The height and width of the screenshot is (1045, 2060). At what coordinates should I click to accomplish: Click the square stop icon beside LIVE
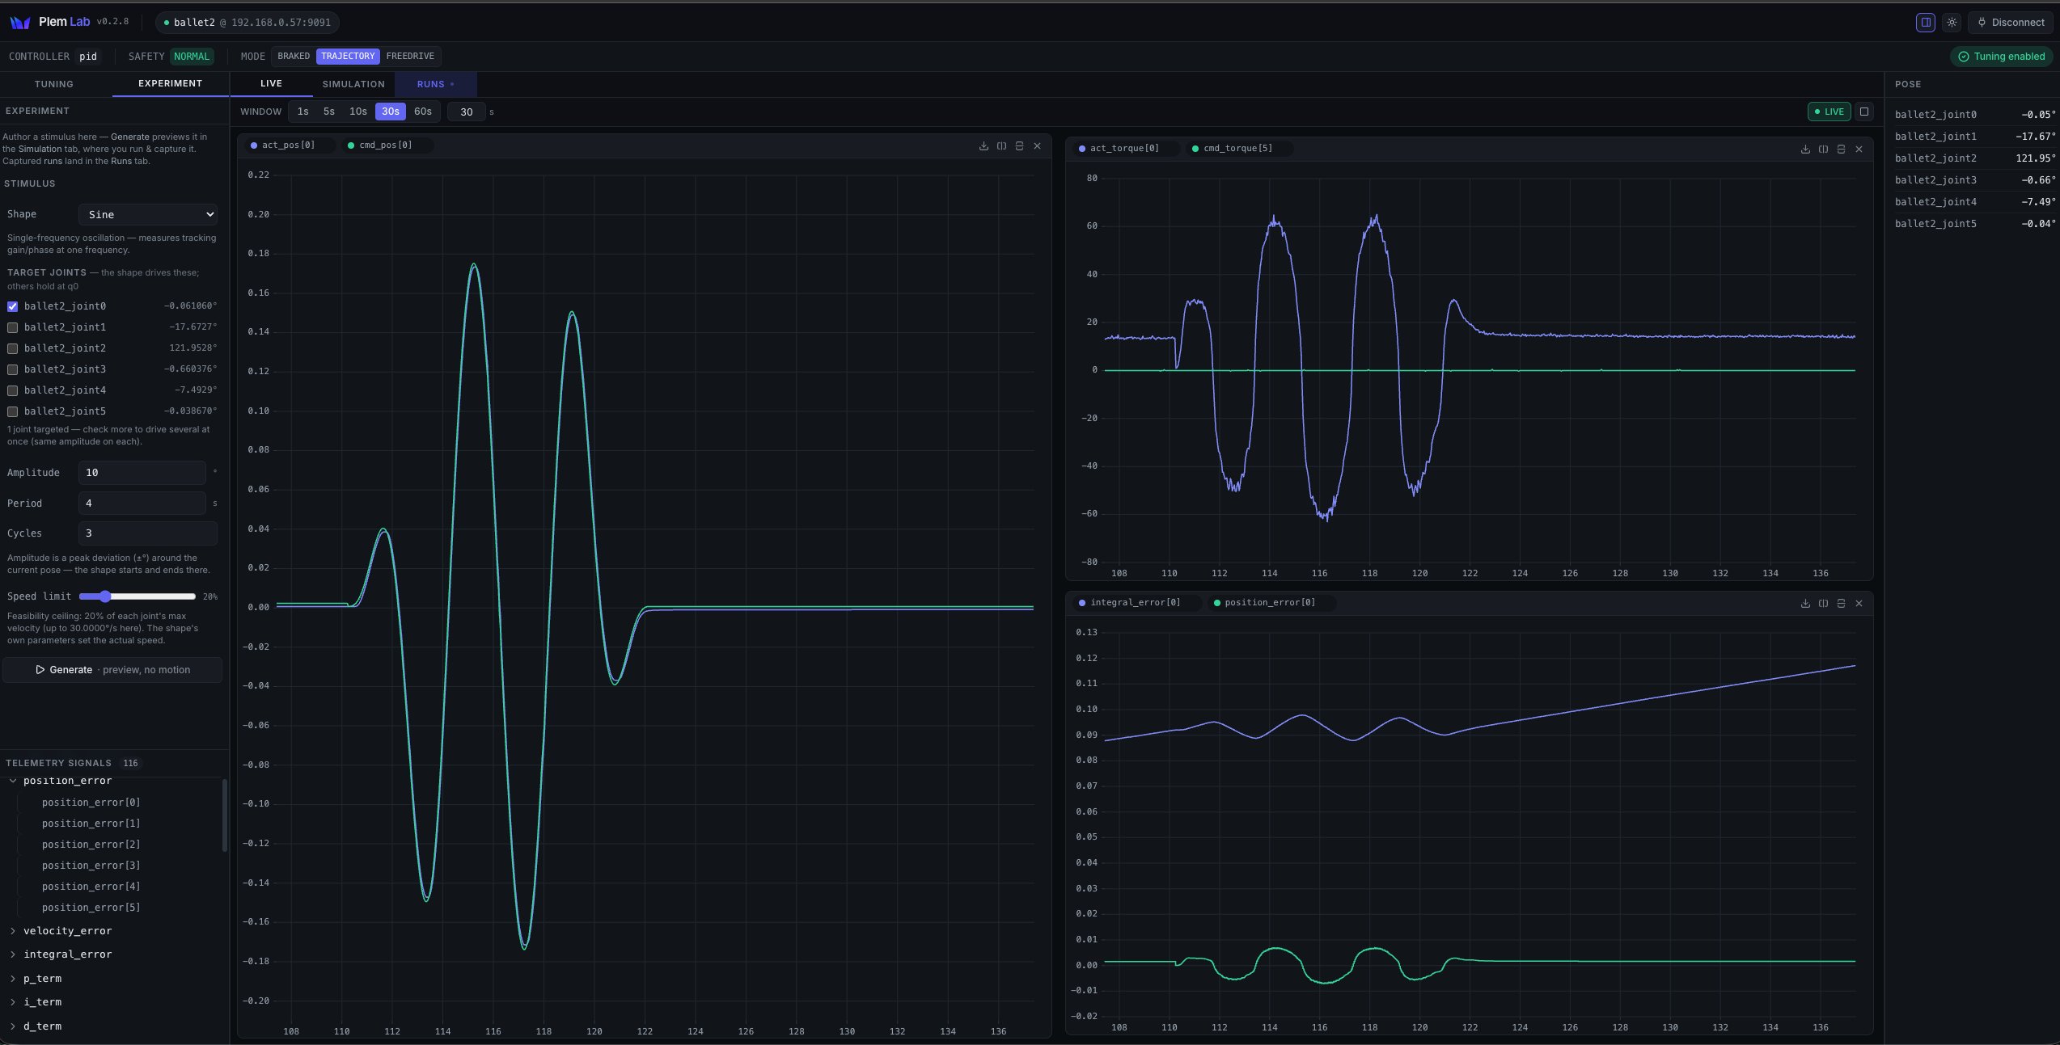tap(1864, 112)
